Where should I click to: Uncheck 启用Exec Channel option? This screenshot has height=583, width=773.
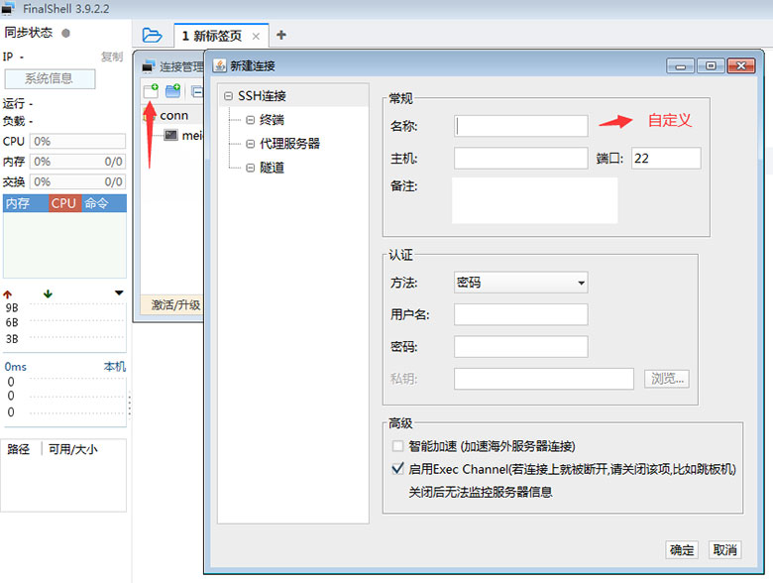[398, 469]
